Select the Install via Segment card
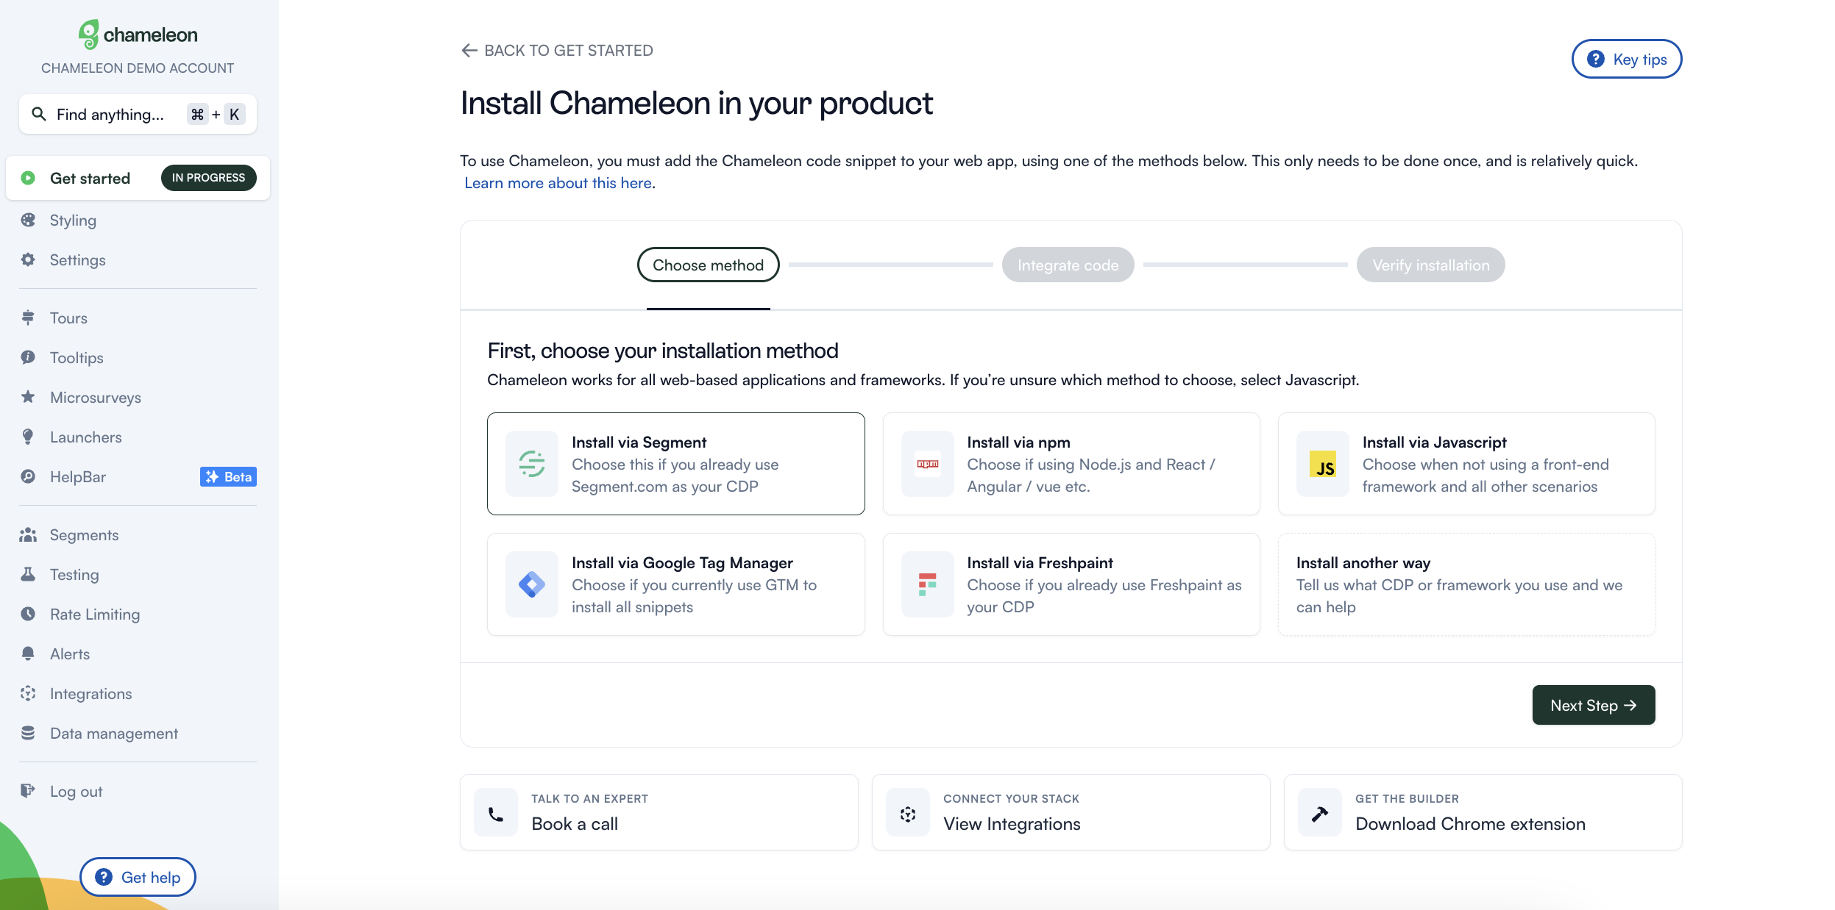 pos(675,464)
